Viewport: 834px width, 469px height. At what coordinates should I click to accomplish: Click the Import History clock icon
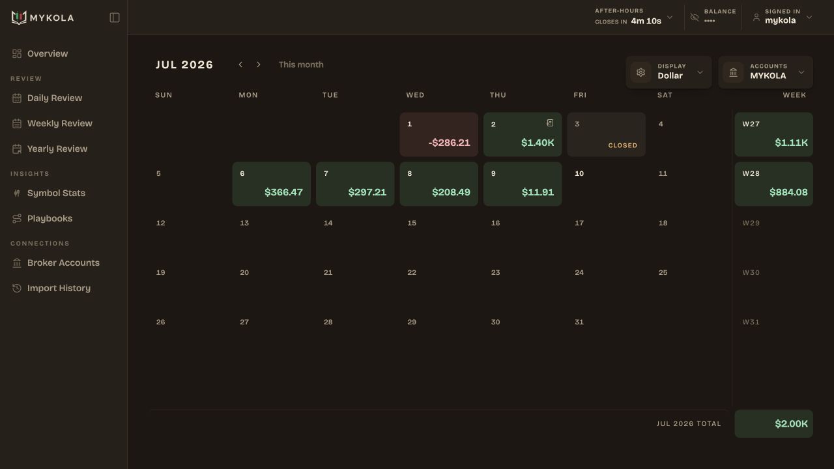(17, 288)
